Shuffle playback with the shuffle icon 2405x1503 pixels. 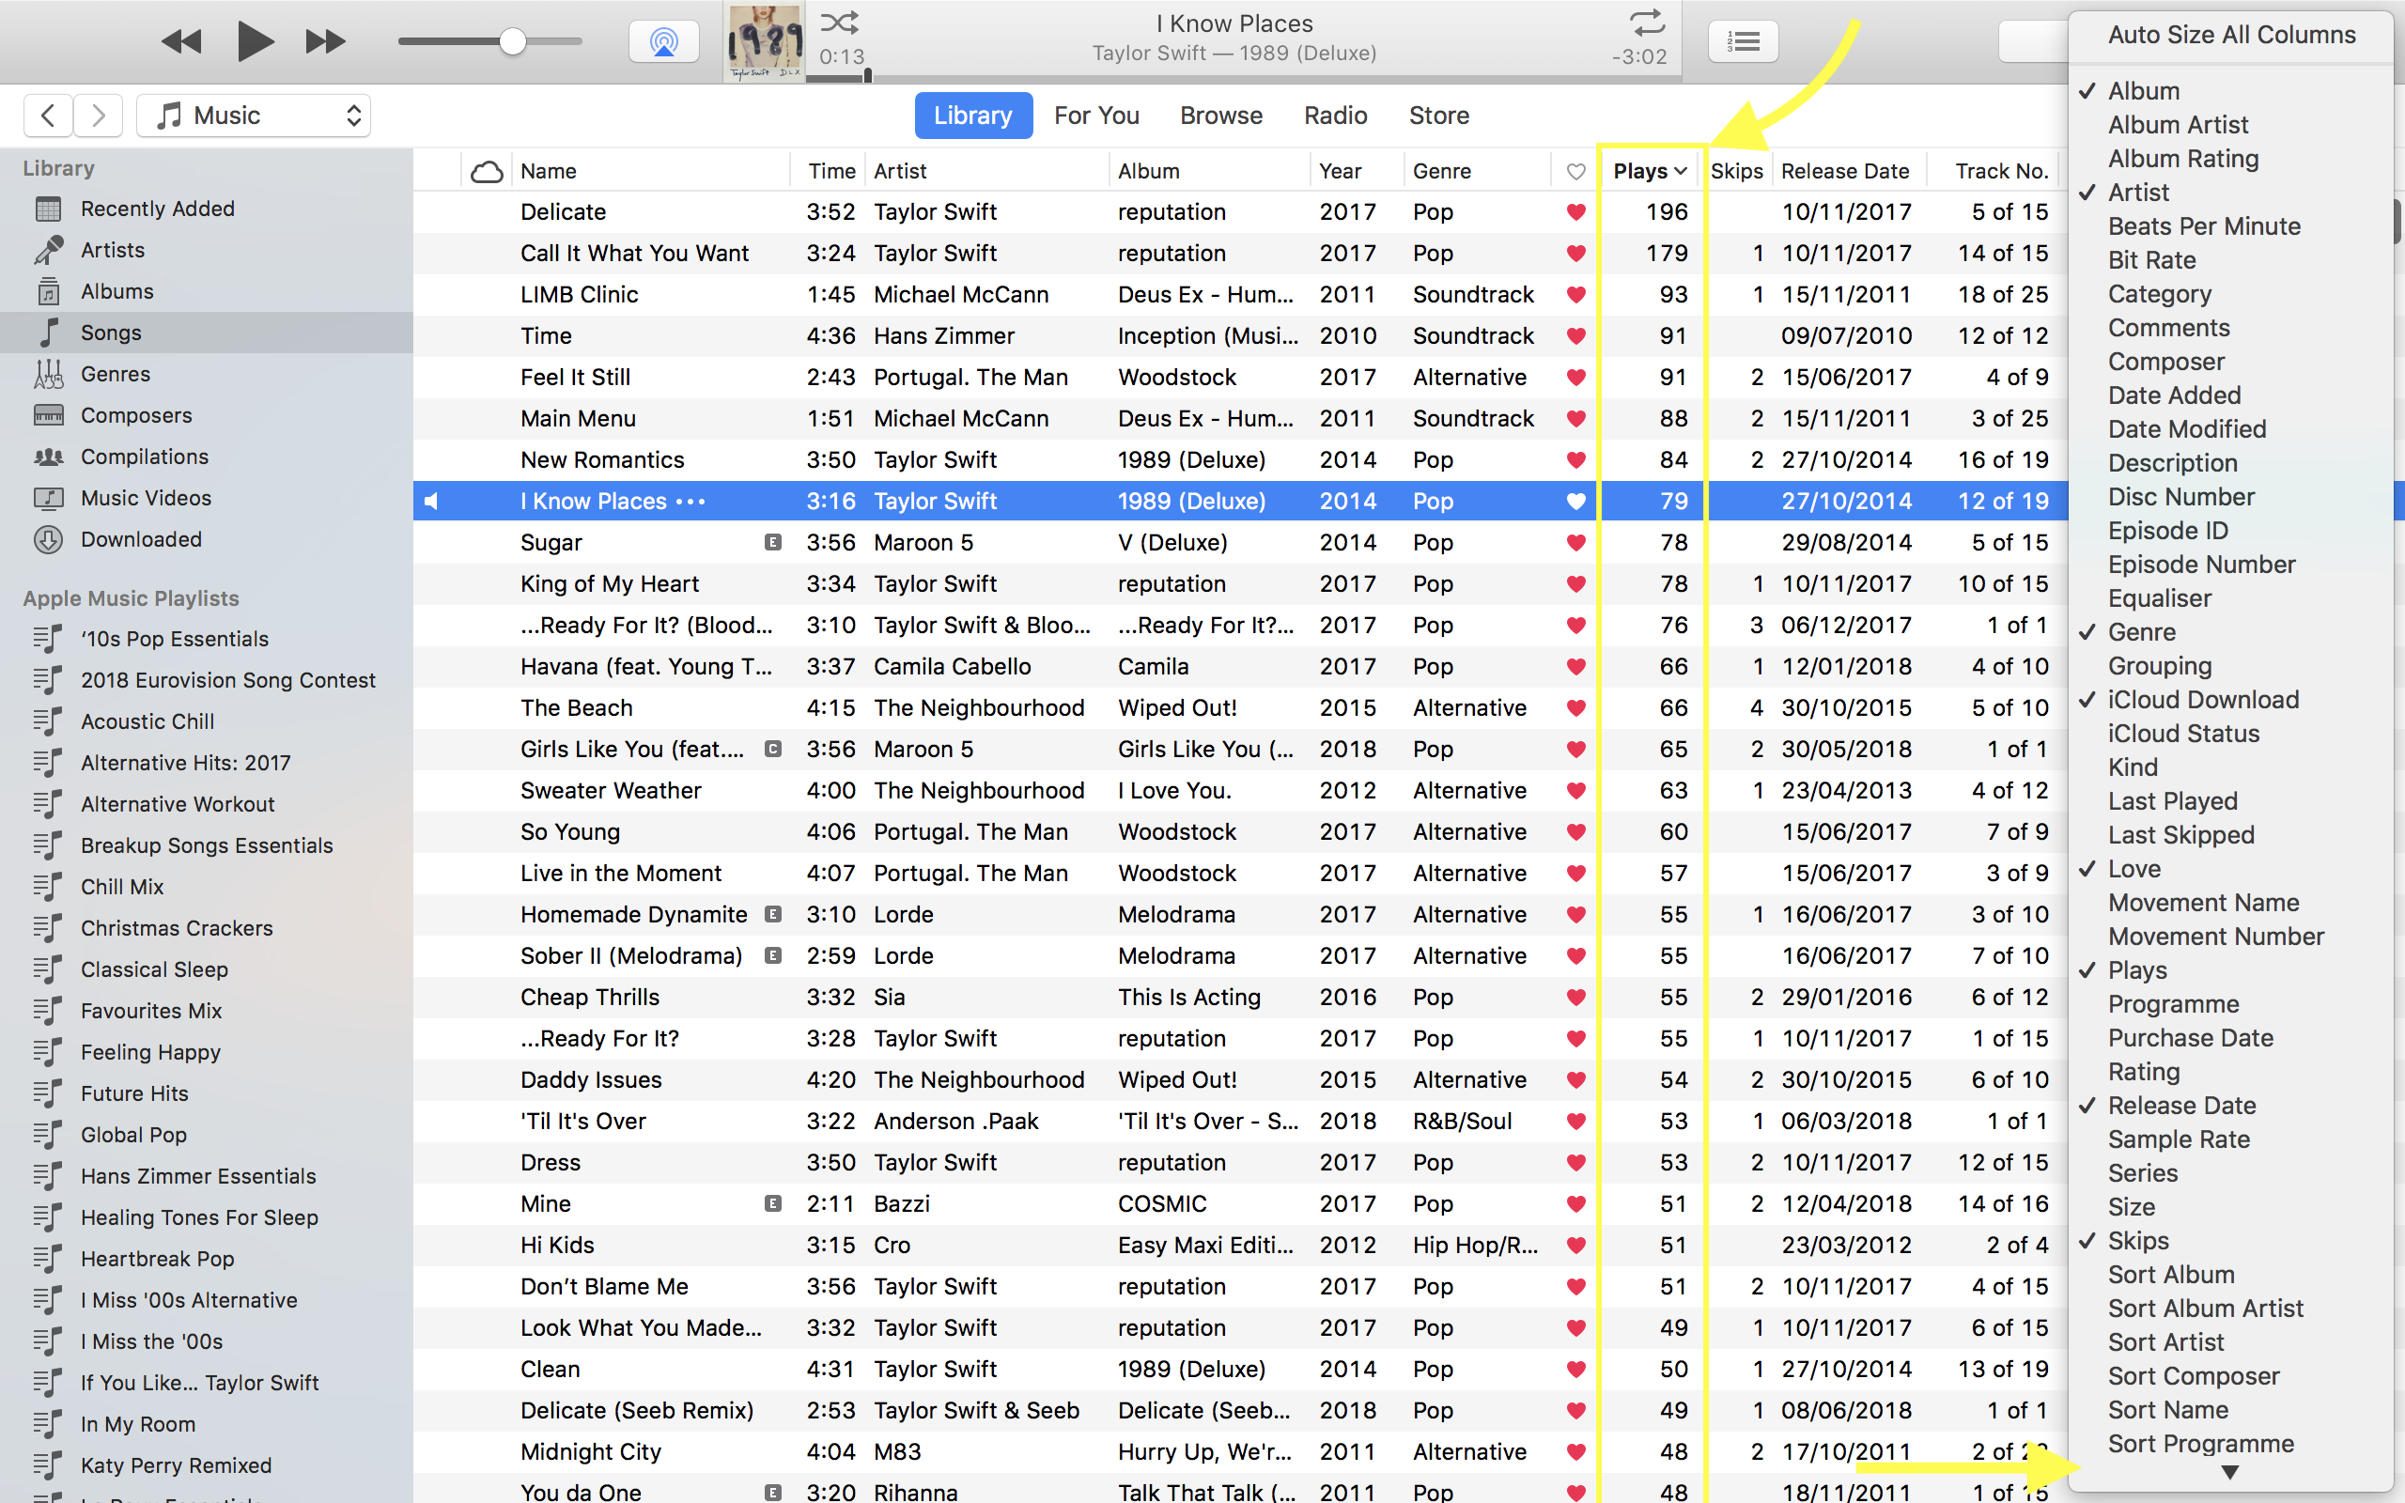838,21
